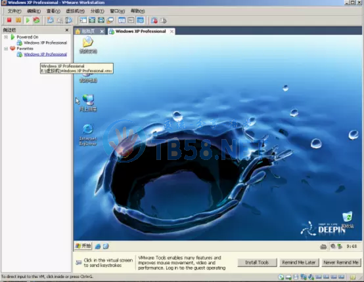This screenshot has height=282, width=364.
Task: Close the home page tab
Action: pyautogui.click(x=102, y=31)
